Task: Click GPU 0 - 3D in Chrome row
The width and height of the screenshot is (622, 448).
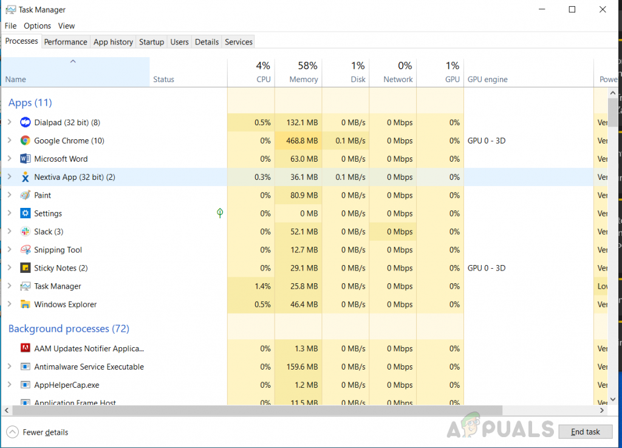Action: coord(487,140)
